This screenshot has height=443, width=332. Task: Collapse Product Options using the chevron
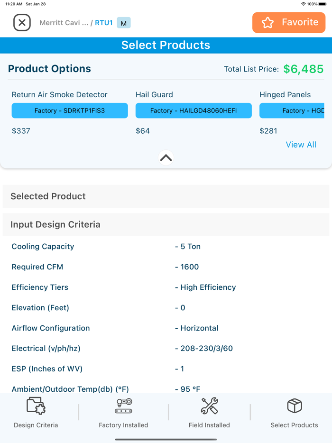pos(166,157)
